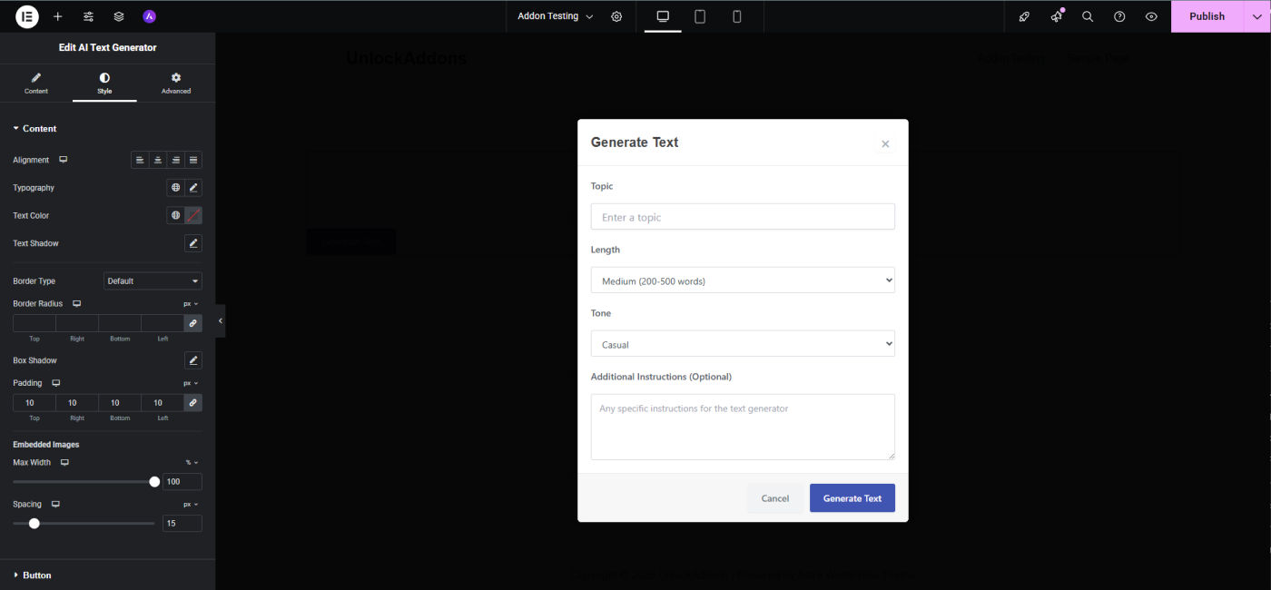Open the Finder search icon

1088,16
